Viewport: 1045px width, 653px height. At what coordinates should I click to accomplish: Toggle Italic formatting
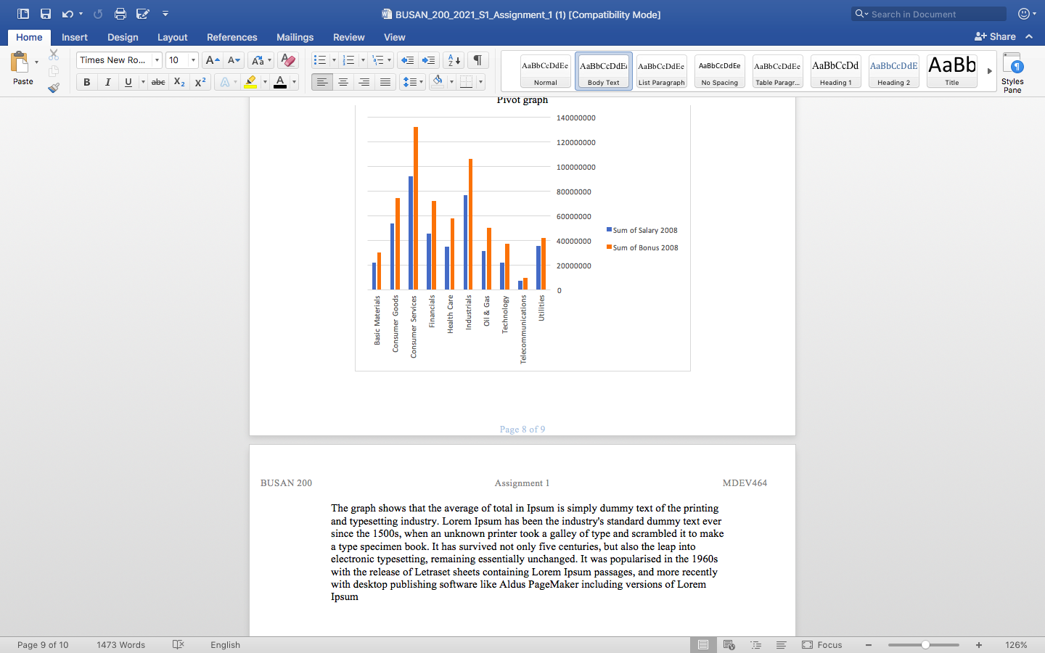pyautogui.click(x=107, y=82)
